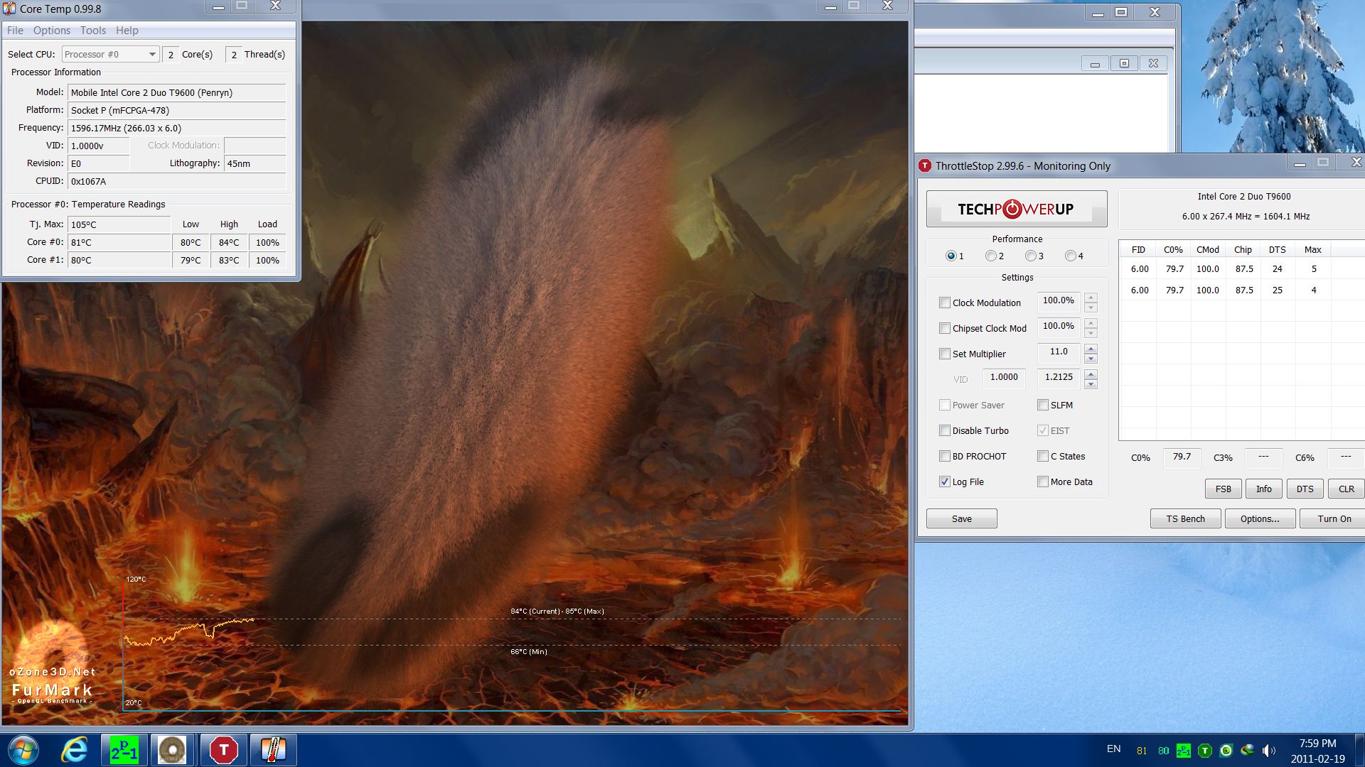Click the Internet Download Manager tray icon

[x=1248, y=751]
